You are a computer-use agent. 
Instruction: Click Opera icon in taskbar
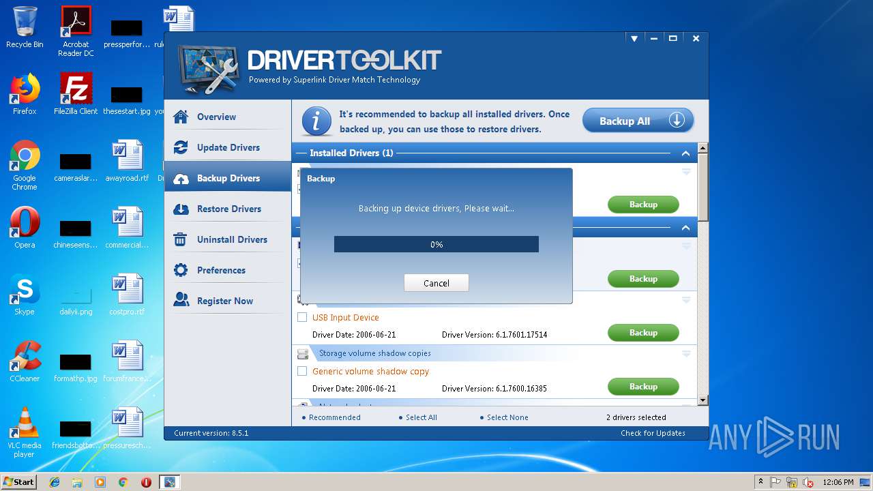pos(146,482)
